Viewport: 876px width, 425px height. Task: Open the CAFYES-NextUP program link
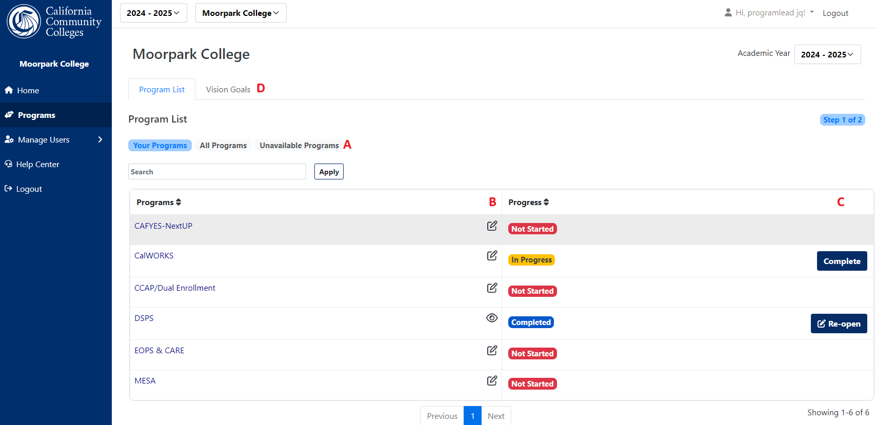163,226
